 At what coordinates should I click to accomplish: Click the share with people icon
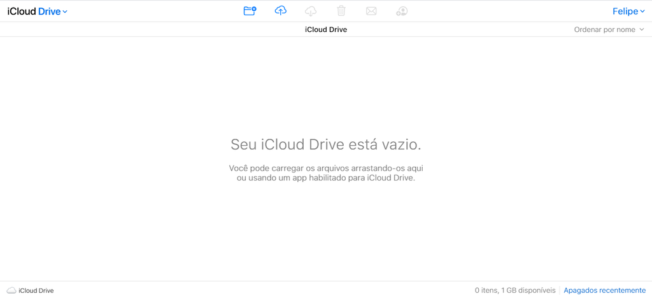[x=402, y=11]
